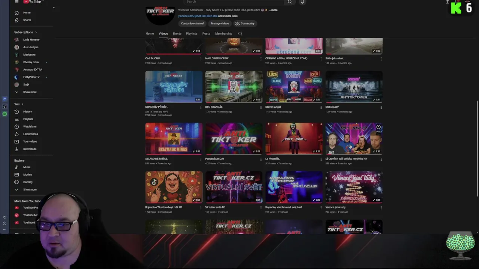Click the search magnifier button
The width and height of the screenshot is (479, 269).
[290, 2]
